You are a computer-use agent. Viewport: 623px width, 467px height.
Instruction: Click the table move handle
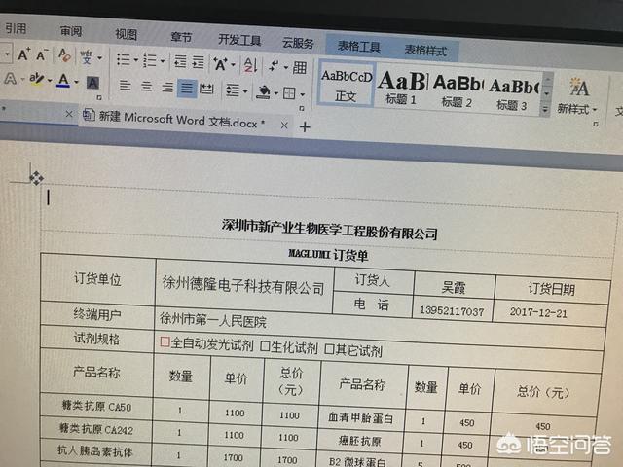click(x=36, y=177)
